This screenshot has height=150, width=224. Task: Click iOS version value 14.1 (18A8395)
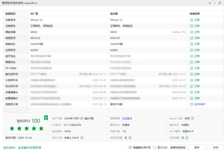(x=72, y=125)
